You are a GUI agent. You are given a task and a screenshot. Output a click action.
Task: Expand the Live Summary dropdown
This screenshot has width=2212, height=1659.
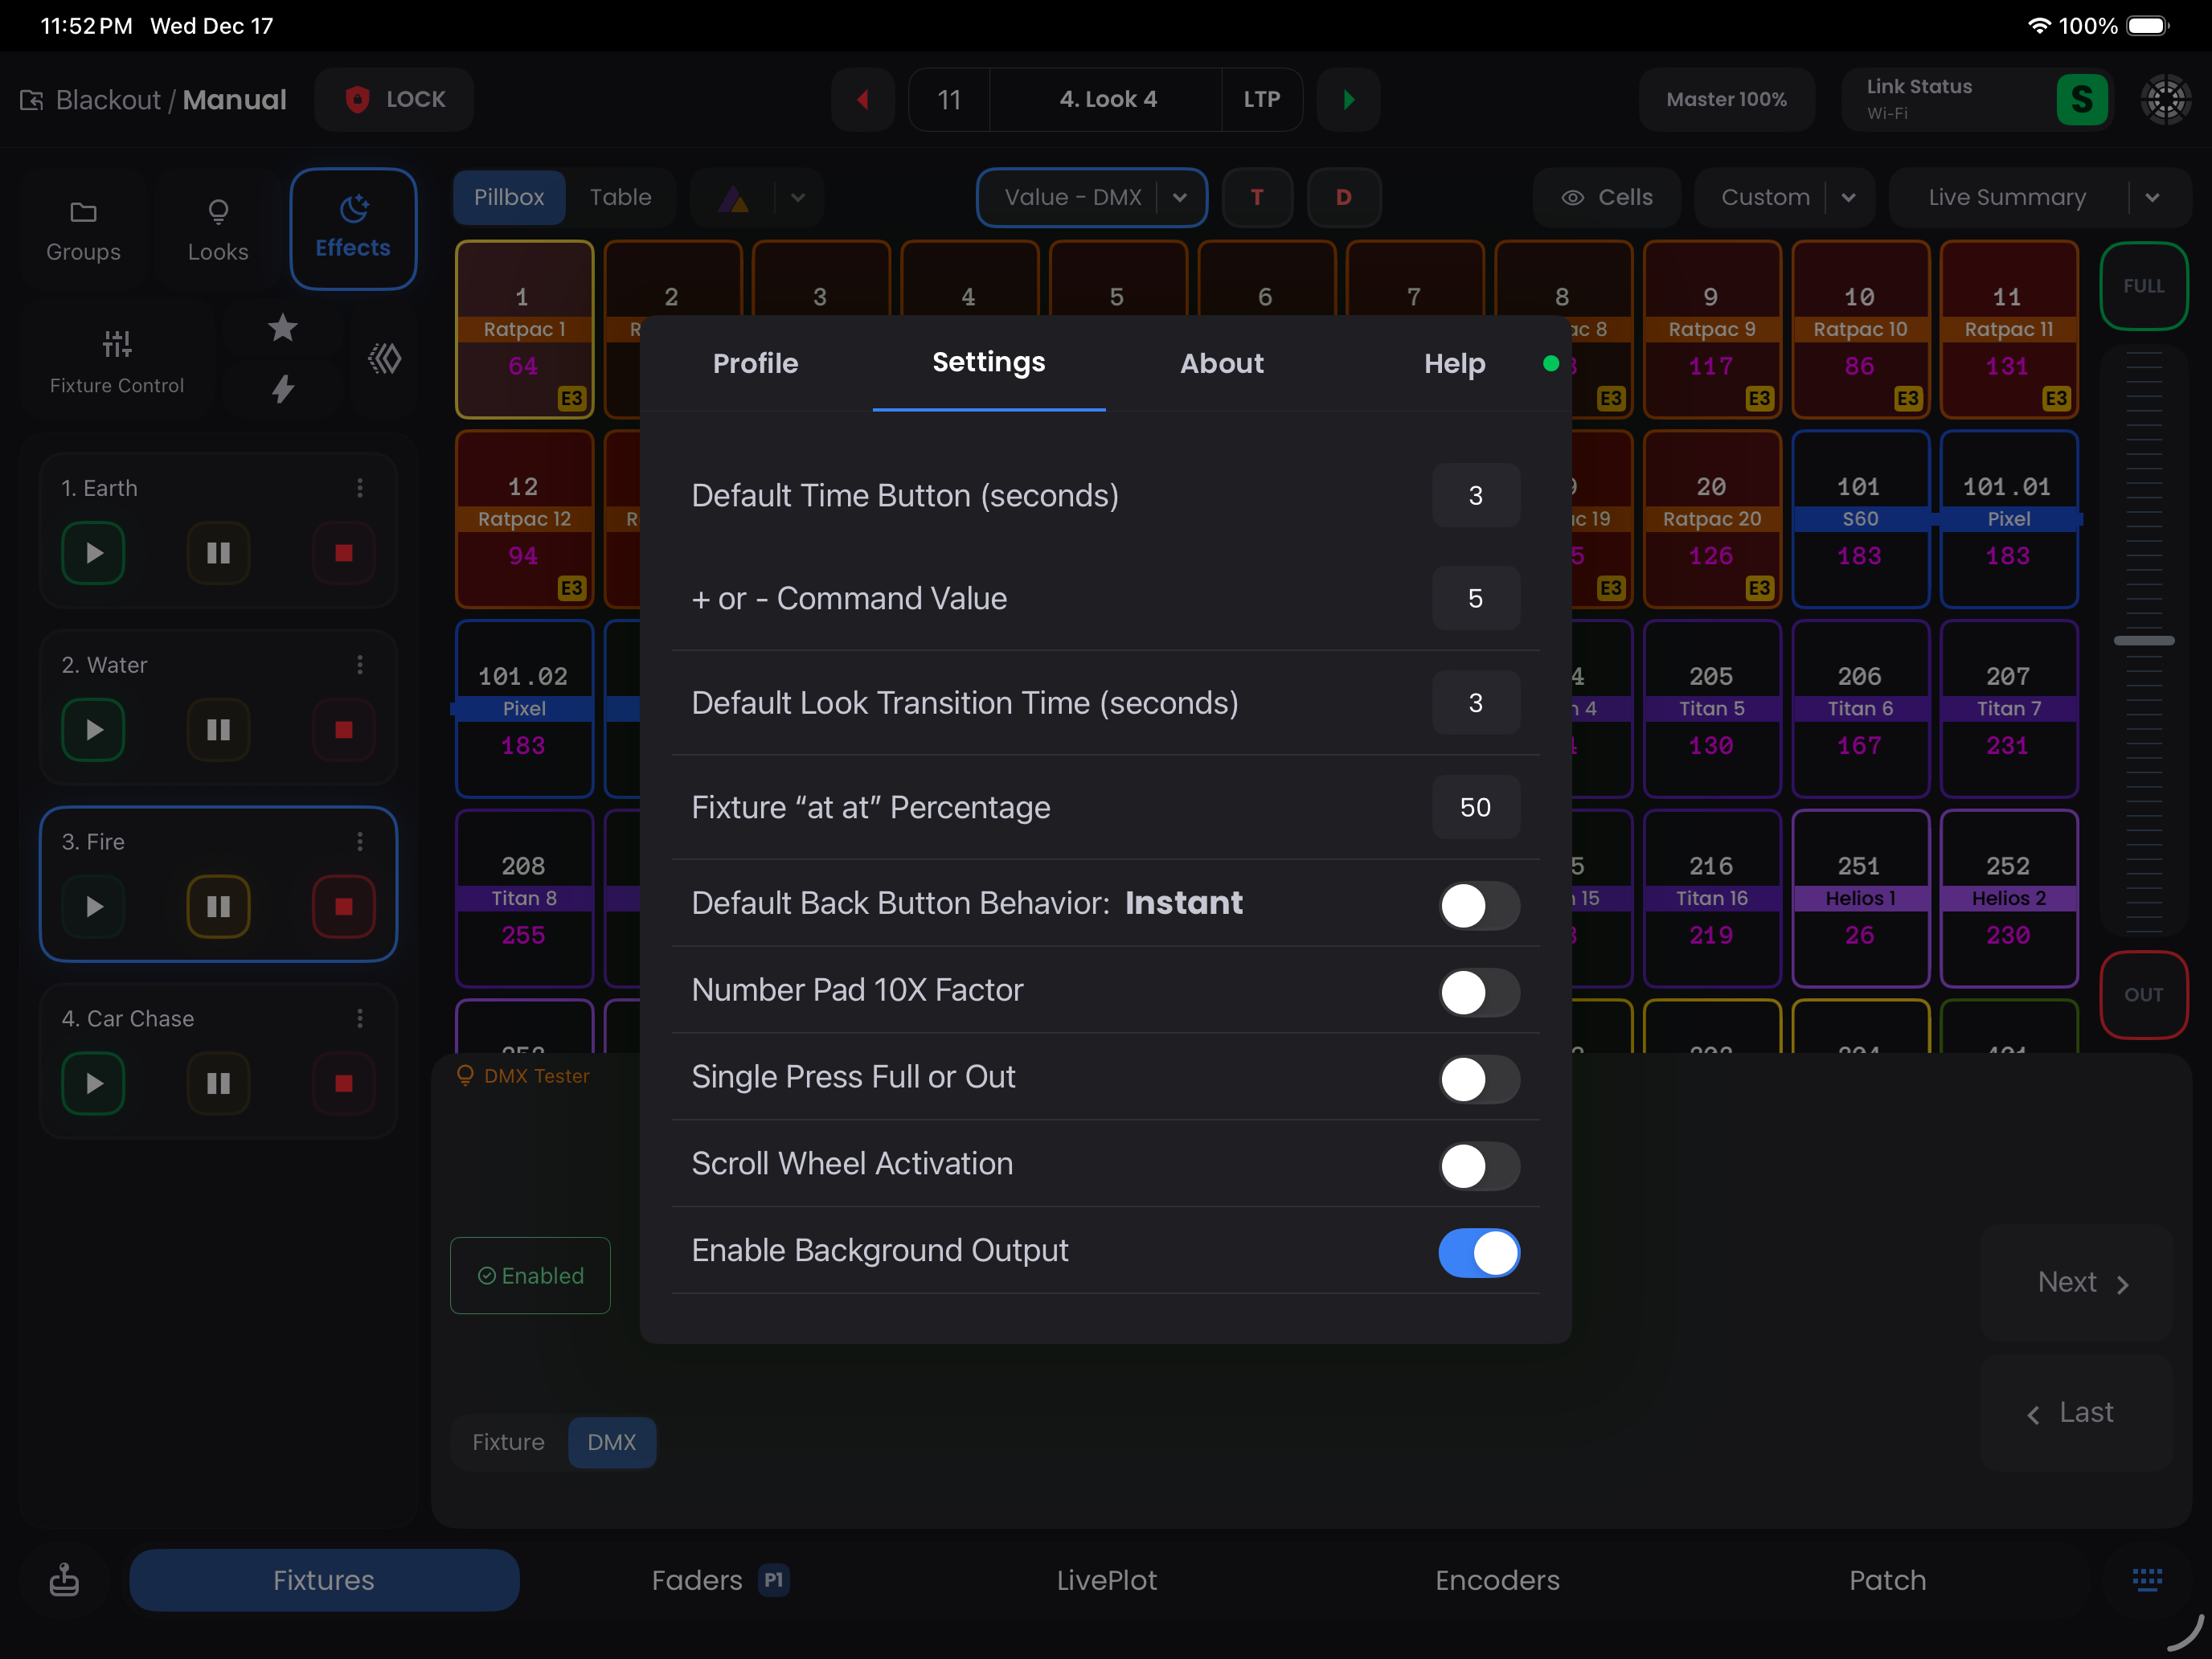click(x=2152, y=197)
